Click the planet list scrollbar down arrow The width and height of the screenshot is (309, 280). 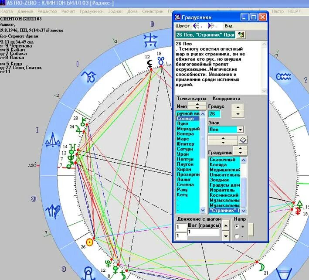tap(203, 210)
